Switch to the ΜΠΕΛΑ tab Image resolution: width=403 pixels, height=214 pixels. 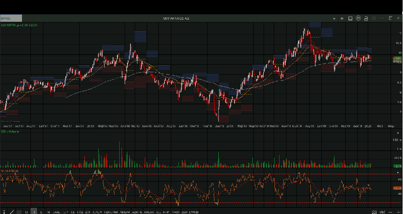(125, 212)
